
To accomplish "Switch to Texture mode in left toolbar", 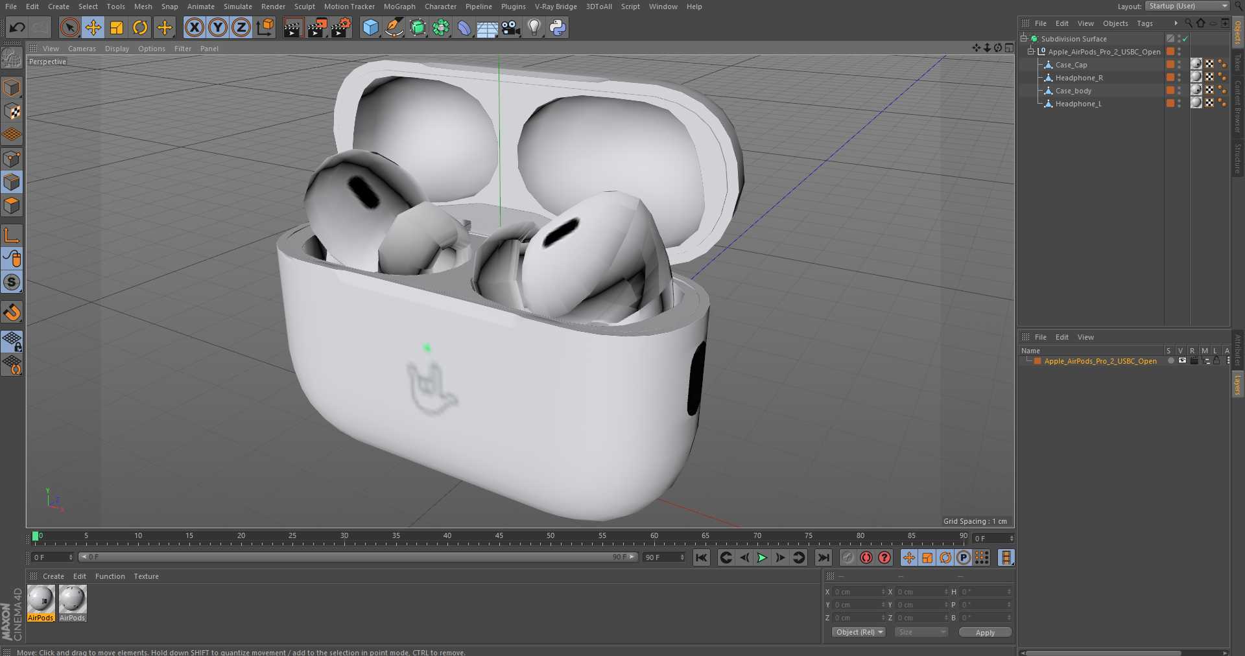I will pyautogui.click(x=12, y=111).
